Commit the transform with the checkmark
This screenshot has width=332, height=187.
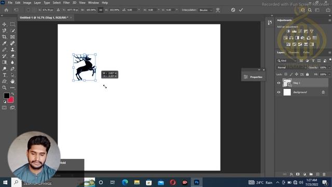point(241,10)
